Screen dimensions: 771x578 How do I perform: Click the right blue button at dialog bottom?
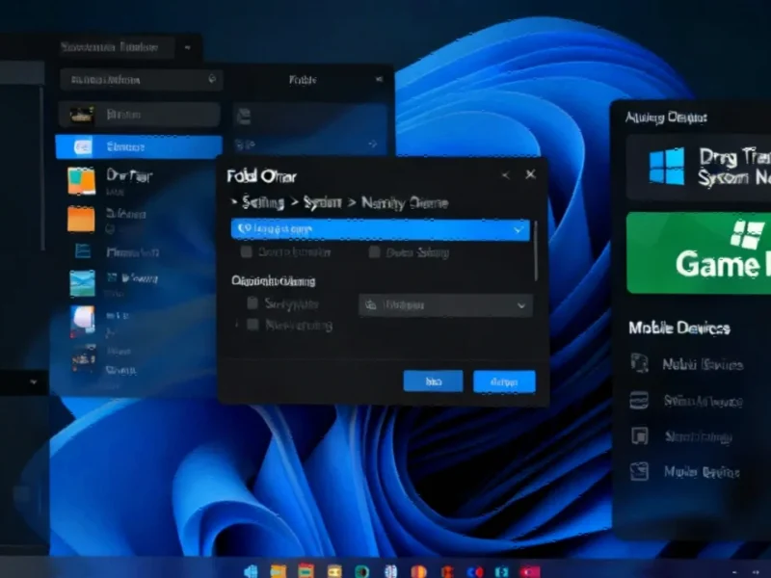pyautogui.click(x=503, y=381)
